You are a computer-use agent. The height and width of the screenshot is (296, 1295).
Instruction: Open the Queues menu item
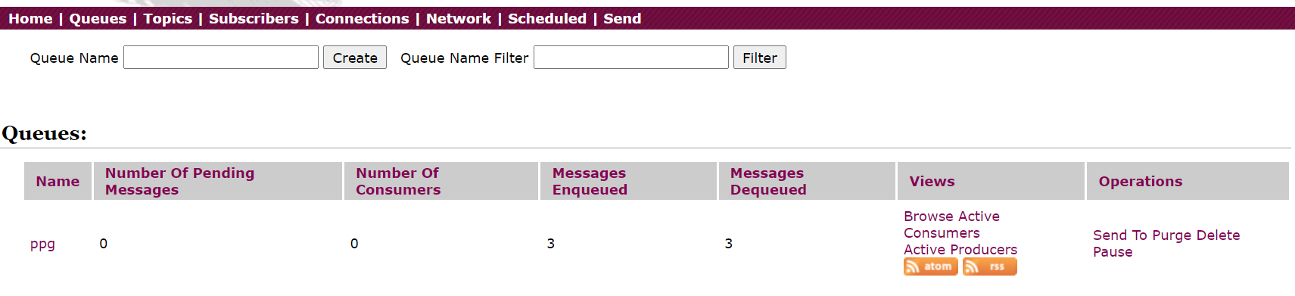coord(98,18)
